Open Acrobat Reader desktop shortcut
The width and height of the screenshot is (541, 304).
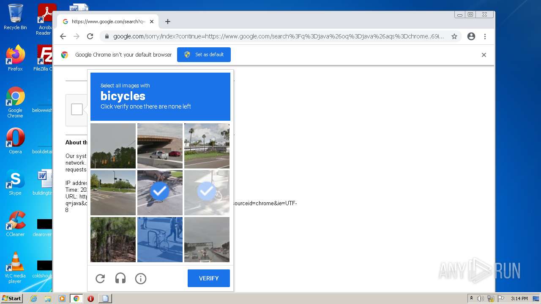45,19
